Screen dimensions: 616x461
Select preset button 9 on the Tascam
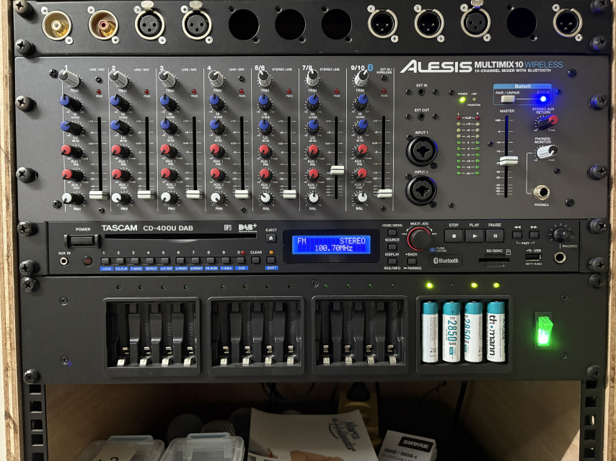point(225,260)
